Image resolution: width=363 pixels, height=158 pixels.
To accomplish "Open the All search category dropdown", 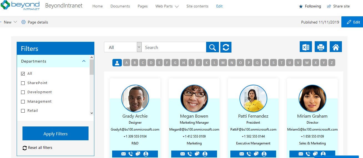I will tap(123, 47).
